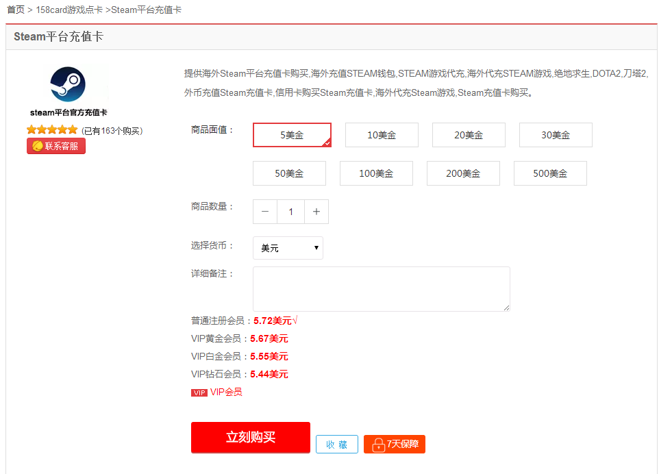Select the 200美金 card value
The image size is (659, 474).
tap(463, 173)
